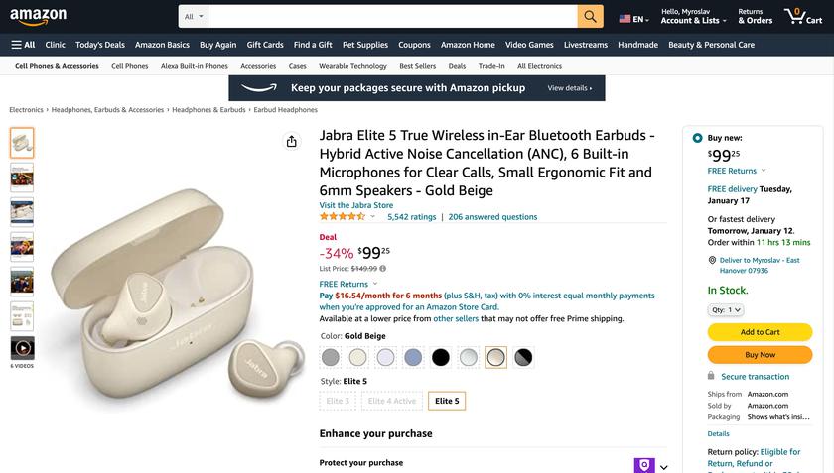Click into the Amazon search field
Image resolution: width=834 pixels, height=473 pixels.
point(392,16)
